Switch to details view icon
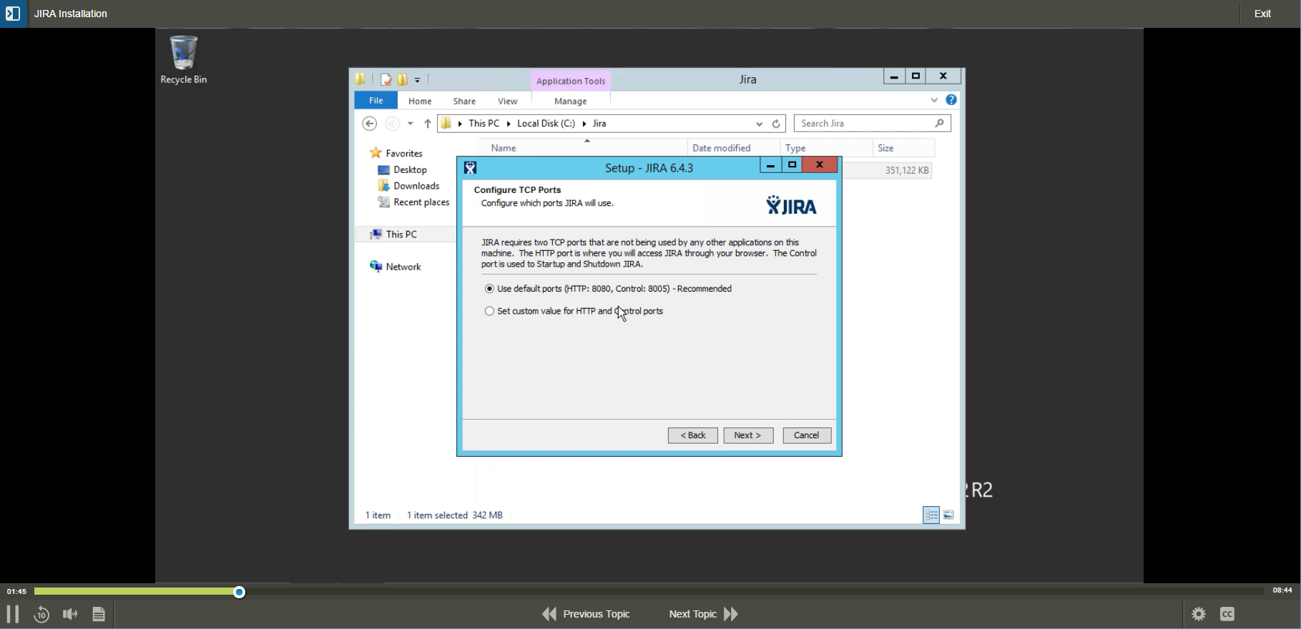 tap(931, 515)
